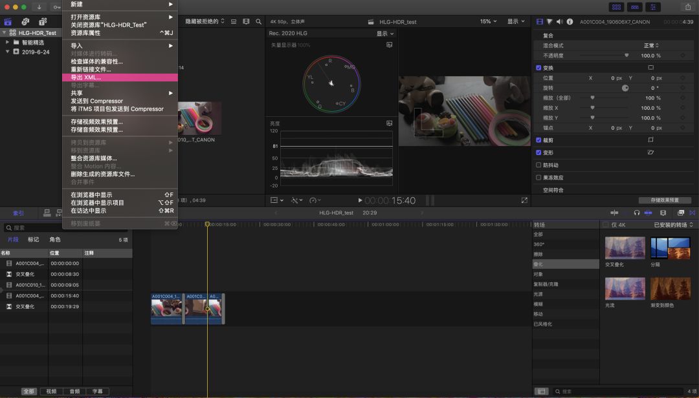Click the Share export icon in toolbar
699x398 pixels.
[x=687, y=6]
